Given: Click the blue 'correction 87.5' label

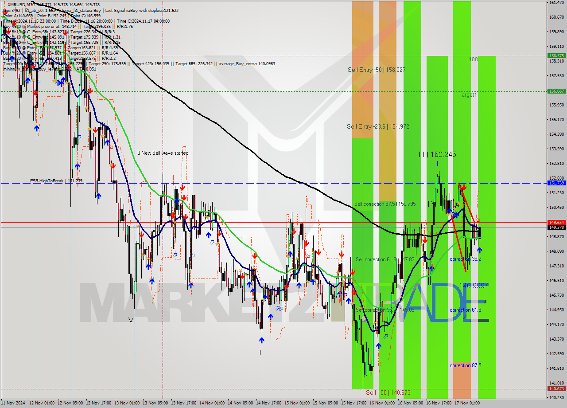Looking at the screenshot, I should coord(465,365).
